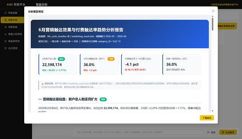Click the 数据源 line in report header
Image resolution: width=242 pixels, height=139 pixels.
click(82, 36)
